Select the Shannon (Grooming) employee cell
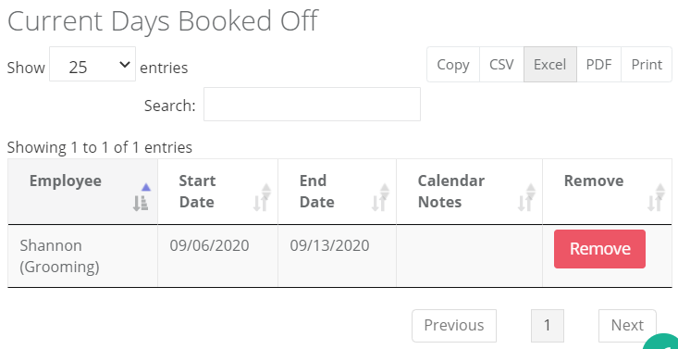This screenshot has height=349, width=678. click(x=82, y=256)
